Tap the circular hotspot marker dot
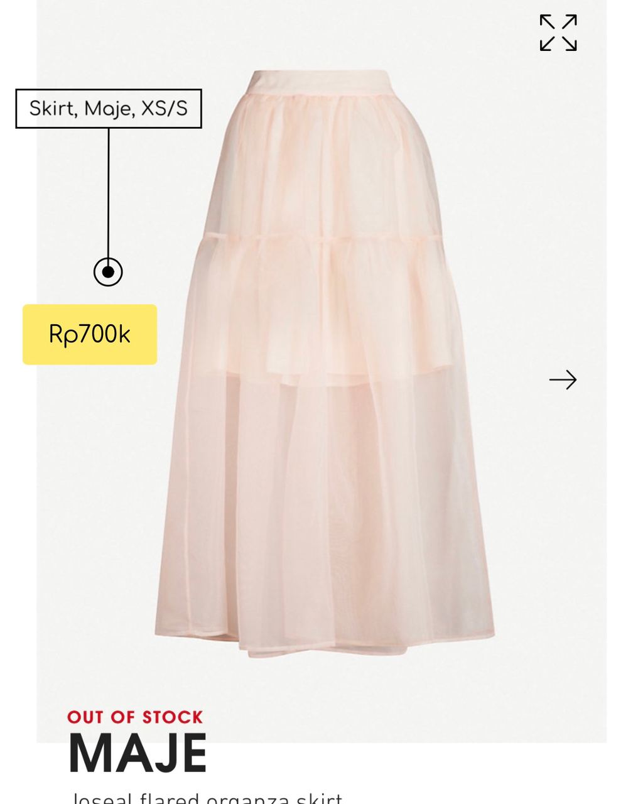The image size is (643, 804). pyautogui.click(x=108, y=272)
